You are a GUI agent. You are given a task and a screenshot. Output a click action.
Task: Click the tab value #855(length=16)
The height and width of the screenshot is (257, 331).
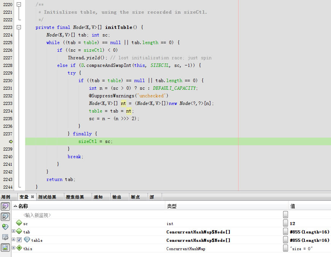coord(309,232)
